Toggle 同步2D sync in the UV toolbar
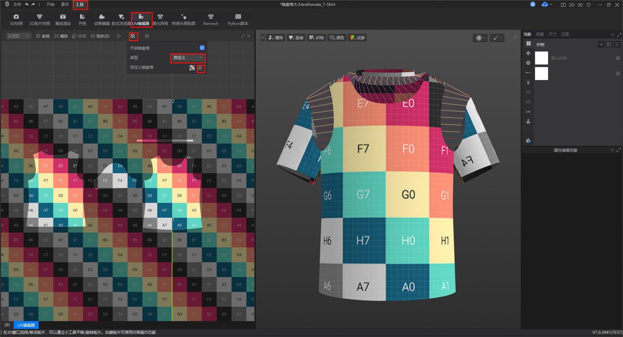Screen dimensions: 623x337 [x=100, y=36]
